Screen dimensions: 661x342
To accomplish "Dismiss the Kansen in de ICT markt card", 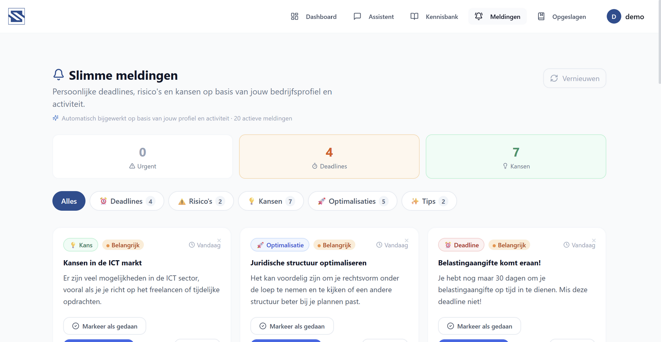I will tap(219, 241).
